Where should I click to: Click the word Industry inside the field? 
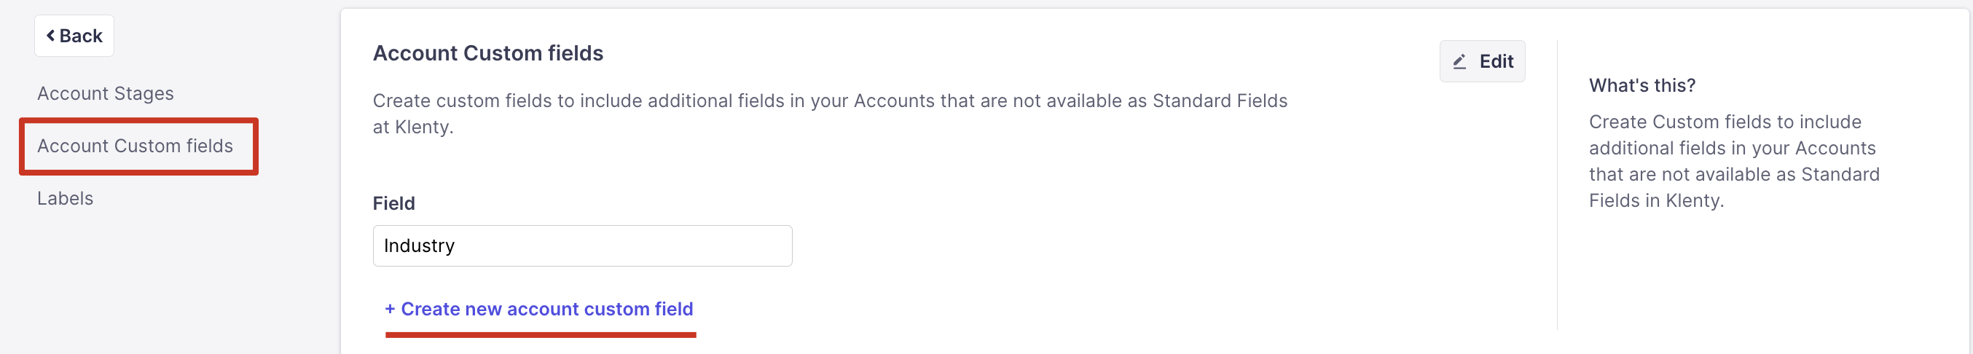pos(419,246)
